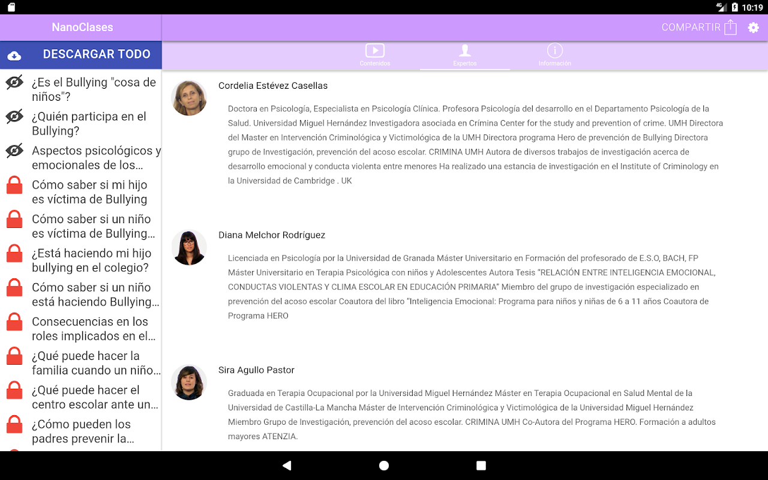This screenshot has width=768, height=480.
Task: Open lesson ¿Es el Bullying "cosa de niños"?
Action: coord(94,89)
